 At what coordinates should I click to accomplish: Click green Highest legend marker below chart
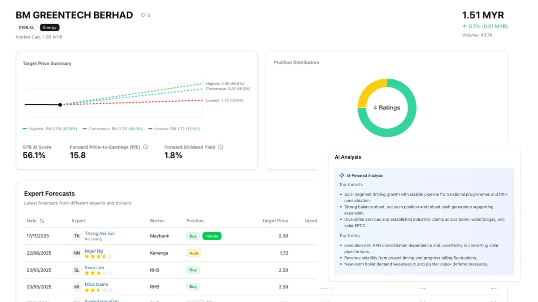(25, 129)
